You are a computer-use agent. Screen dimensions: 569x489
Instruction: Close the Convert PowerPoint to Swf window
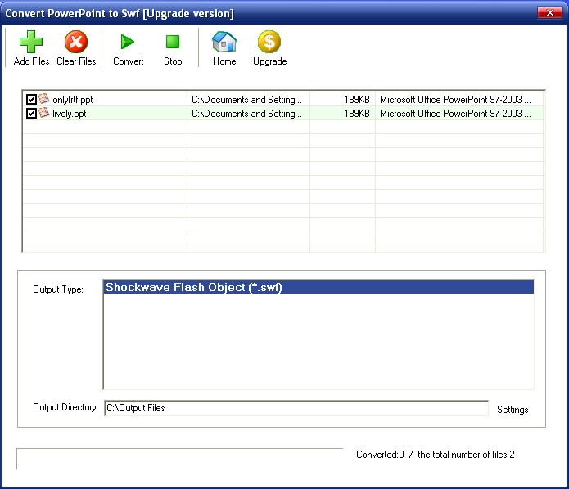tap(550, 13)
